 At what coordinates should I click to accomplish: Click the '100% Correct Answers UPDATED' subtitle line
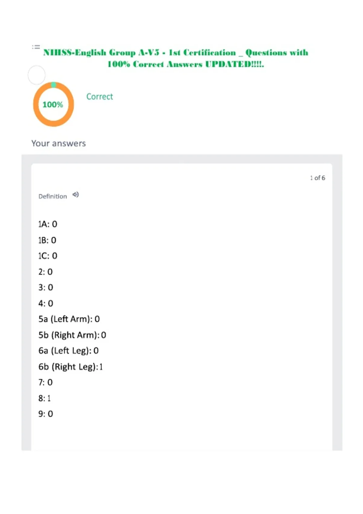click(x=186, y=64)
